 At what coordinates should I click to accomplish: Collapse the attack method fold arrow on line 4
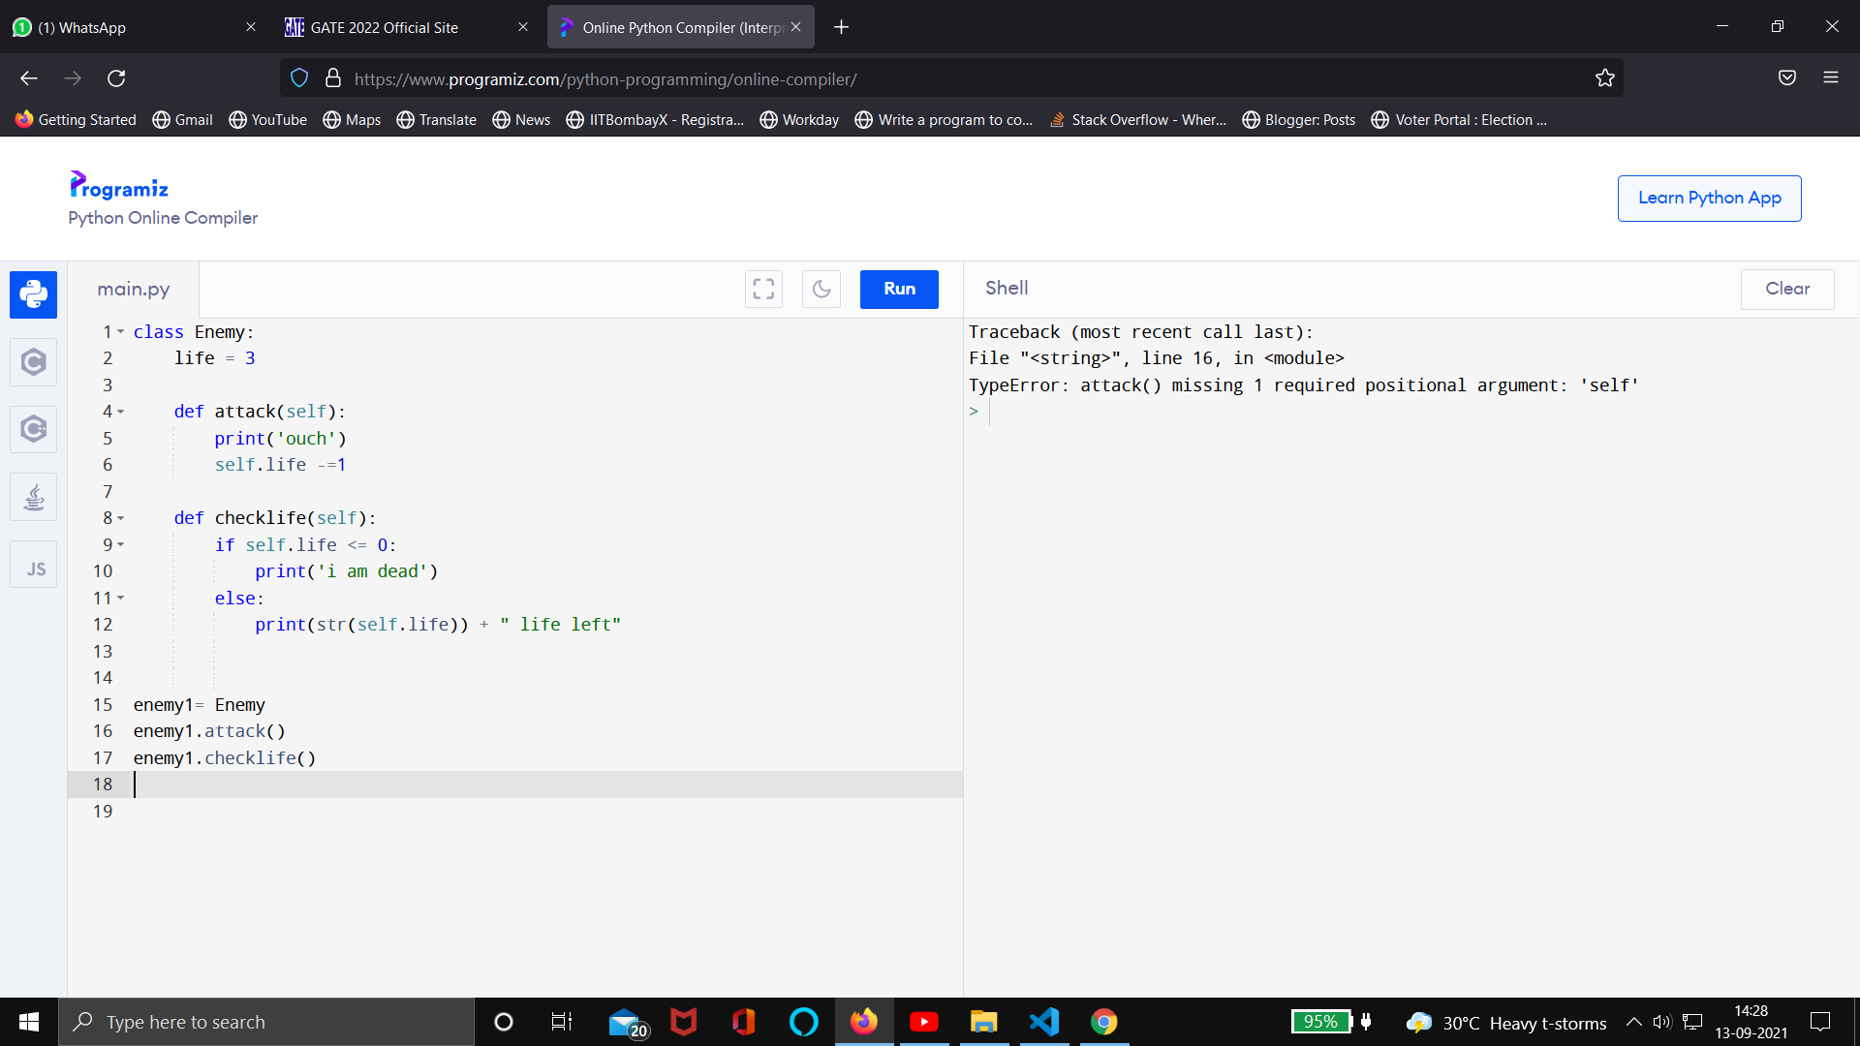(121, 412)
